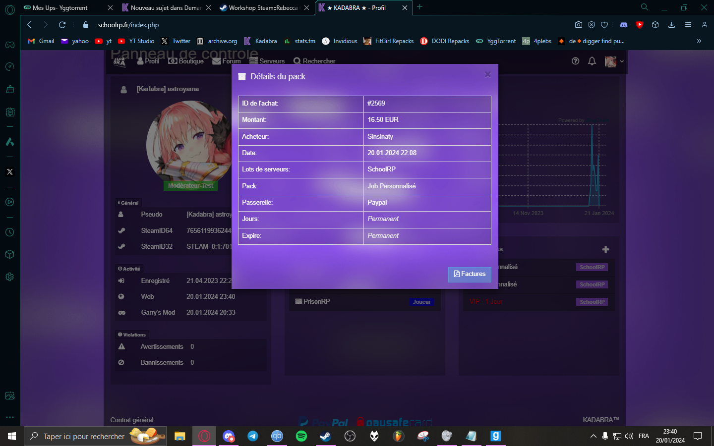The width and height of the screenshot is (714, 446).
Task: Click the Opera logo menu button
Action: pos(10,10)
